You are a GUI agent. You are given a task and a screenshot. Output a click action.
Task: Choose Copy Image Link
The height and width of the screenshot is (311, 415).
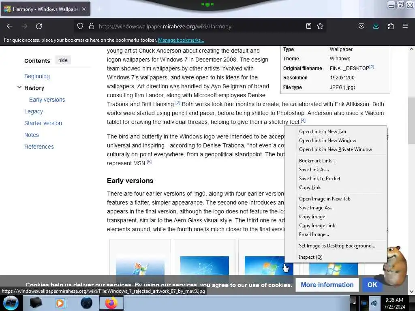tap(336, 226)
